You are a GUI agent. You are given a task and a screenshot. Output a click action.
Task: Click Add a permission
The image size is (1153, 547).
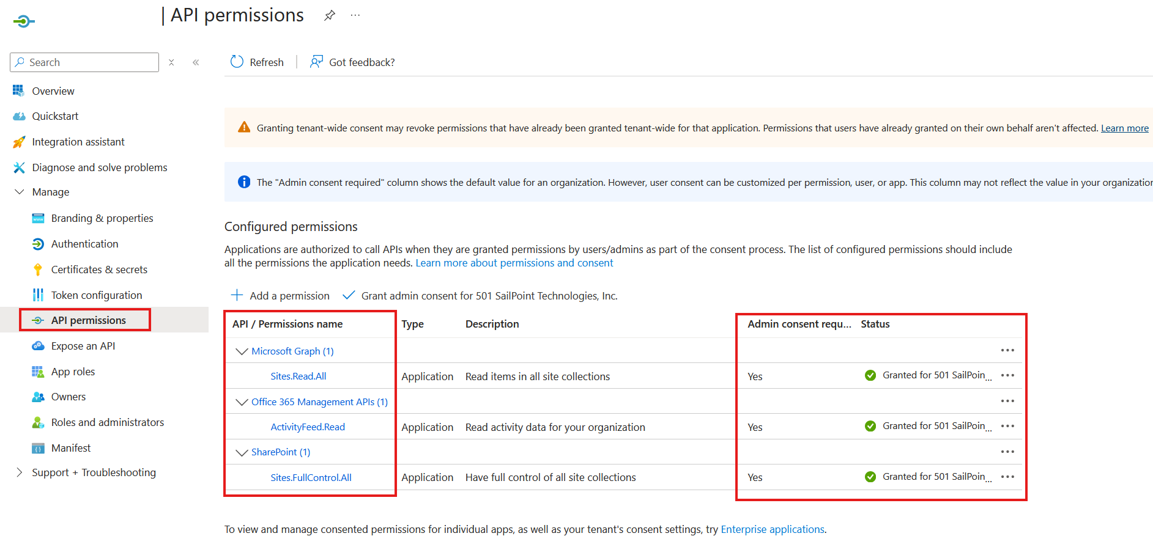pyautogui.click(x=281, y=296)
